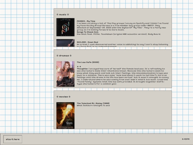Click the star before dramas heading
193x145 pixels.
click(x=57, y=55)
